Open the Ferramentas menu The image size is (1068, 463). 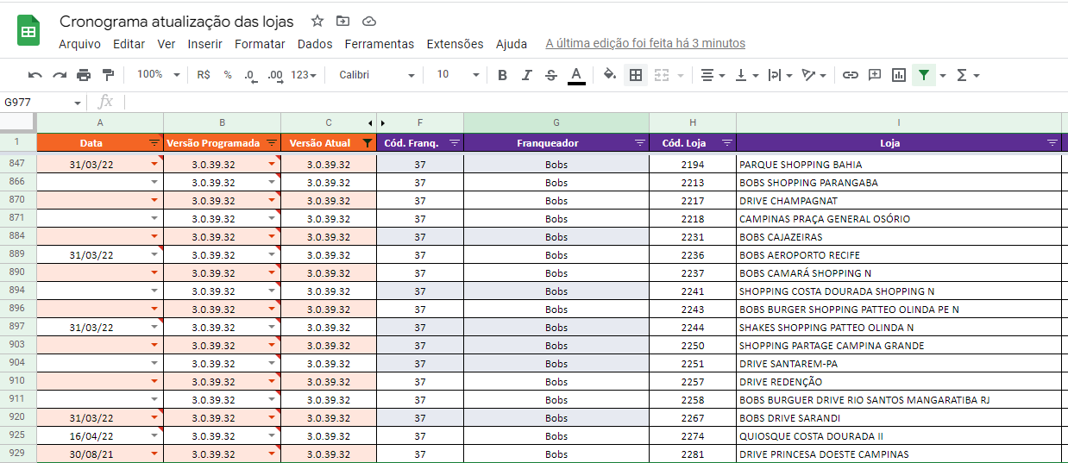point(380,44)
